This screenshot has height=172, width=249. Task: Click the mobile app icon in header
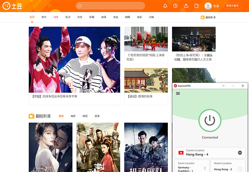(x=197, y=6)
